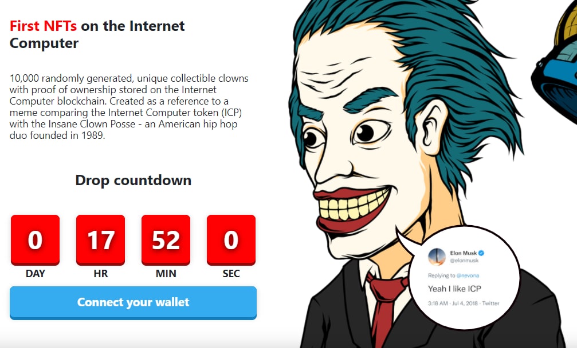Click the Connect your wallet button
The height and width of the screenshot is (348, 577).
pos(133,302)
